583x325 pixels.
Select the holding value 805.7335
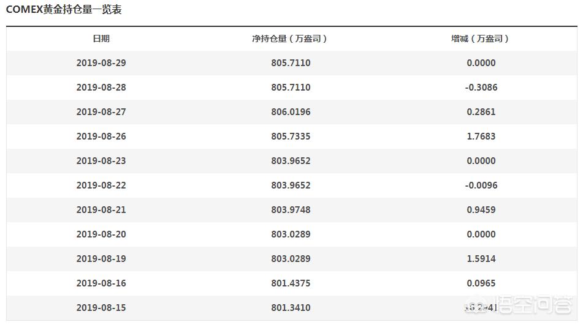[291, 136]
